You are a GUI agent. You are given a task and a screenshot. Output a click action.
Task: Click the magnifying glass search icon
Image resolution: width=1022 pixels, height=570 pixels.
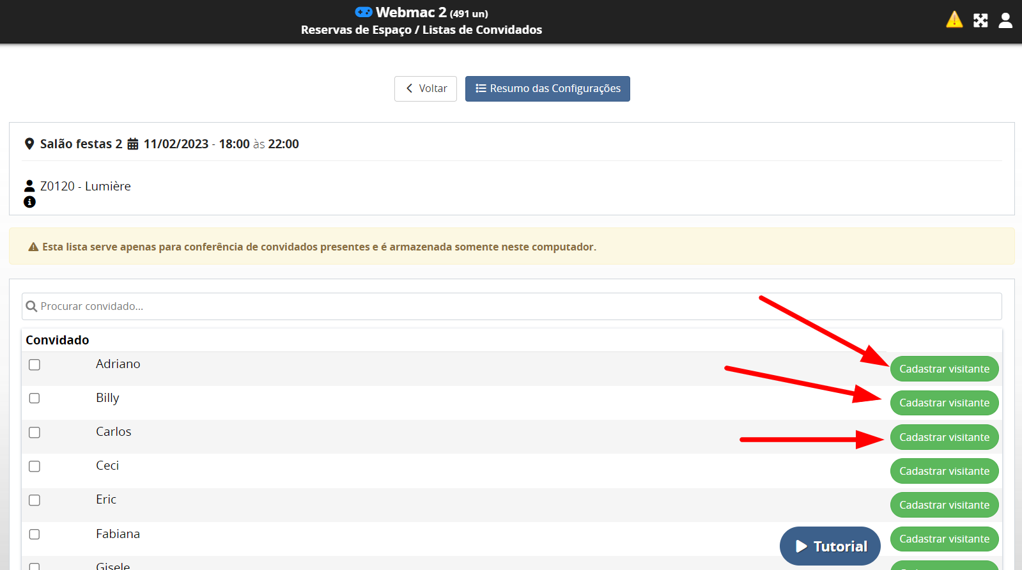point(31,307)
